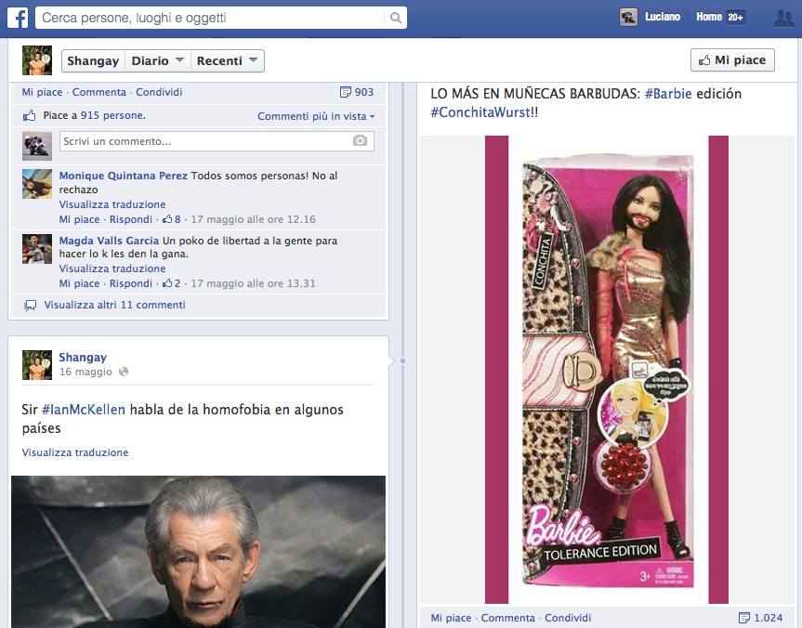This screenshot has height=628, width=802.
Task: Expand the Diario dropdown
Action: point(157,61)
